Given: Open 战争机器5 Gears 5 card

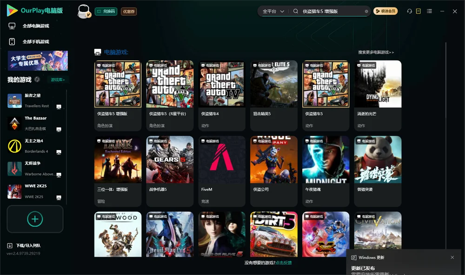Looking at the screenshot, I should click(170, 171).
